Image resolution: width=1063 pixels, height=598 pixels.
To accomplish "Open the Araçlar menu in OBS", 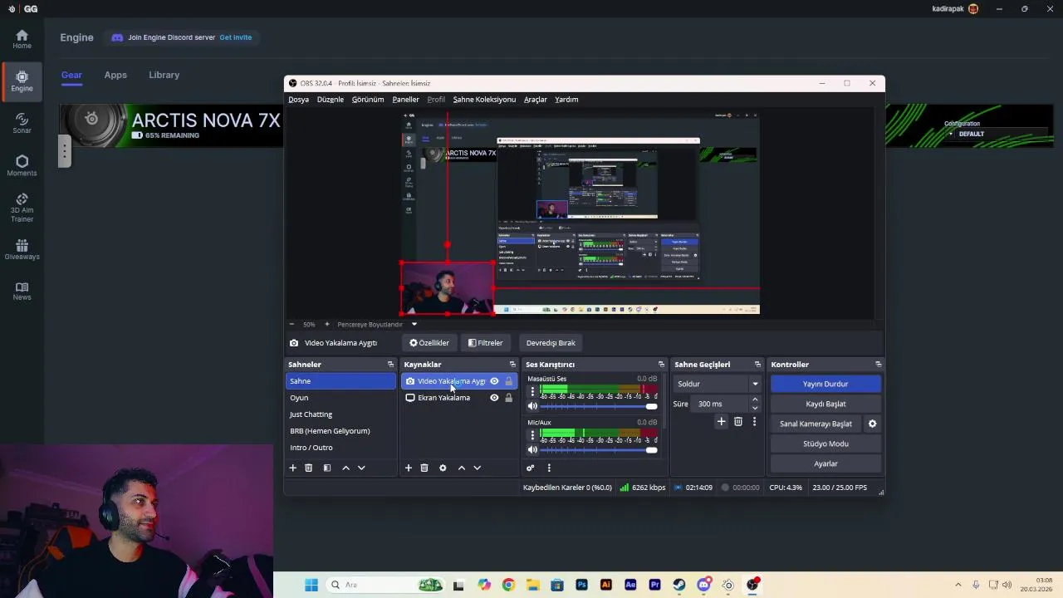I will coord(535,100).
